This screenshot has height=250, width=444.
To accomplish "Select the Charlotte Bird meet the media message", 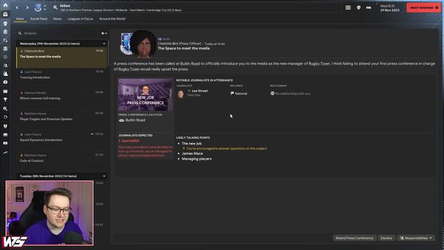I will 62,58.
